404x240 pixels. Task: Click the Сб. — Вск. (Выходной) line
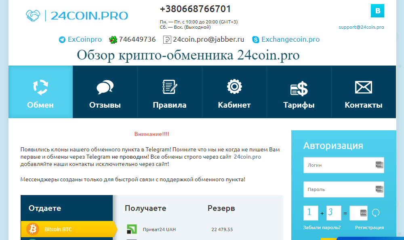pyautogui.click(x=185, y=27)
